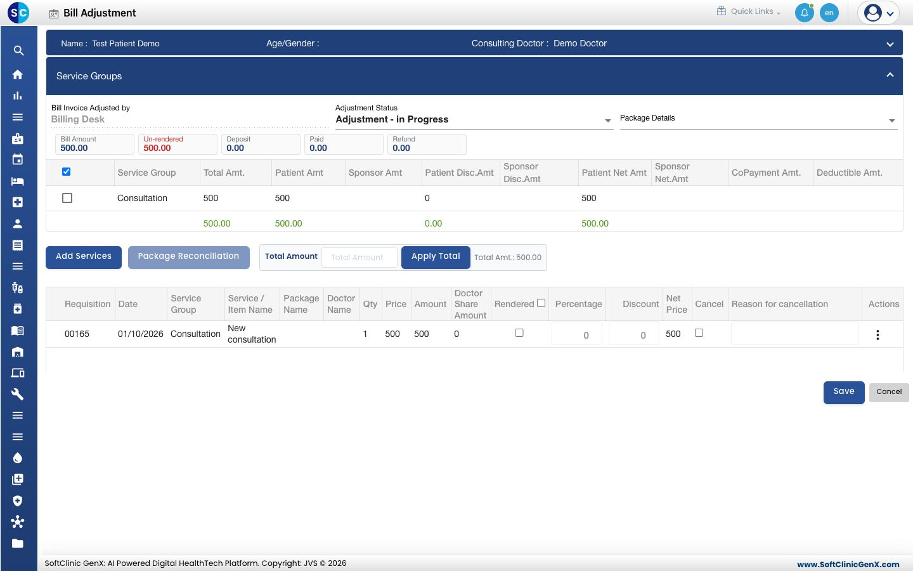Click the Reason for cancellation field
Image resolution: width=913 pixels, height=571 pixels.
(x=795, y=334)
